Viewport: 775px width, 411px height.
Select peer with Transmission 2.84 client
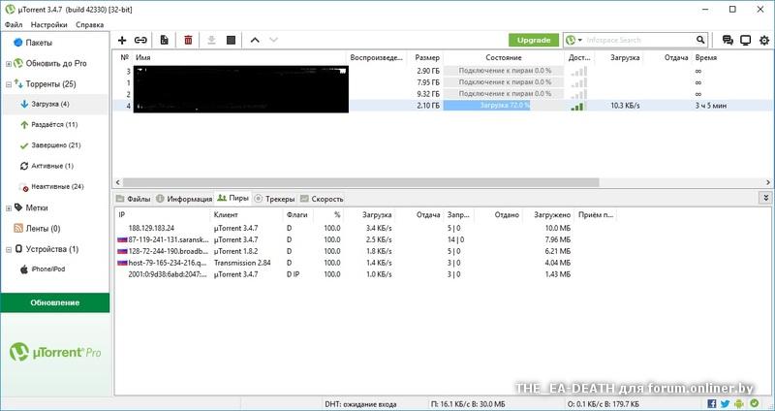tap(242, 263)
